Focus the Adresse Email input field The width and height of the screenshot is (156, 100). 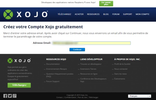click(92, 43)
